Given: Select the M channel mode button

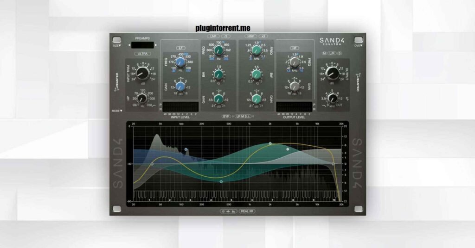Looking at the screenshot, I should (x=324, y=54).
